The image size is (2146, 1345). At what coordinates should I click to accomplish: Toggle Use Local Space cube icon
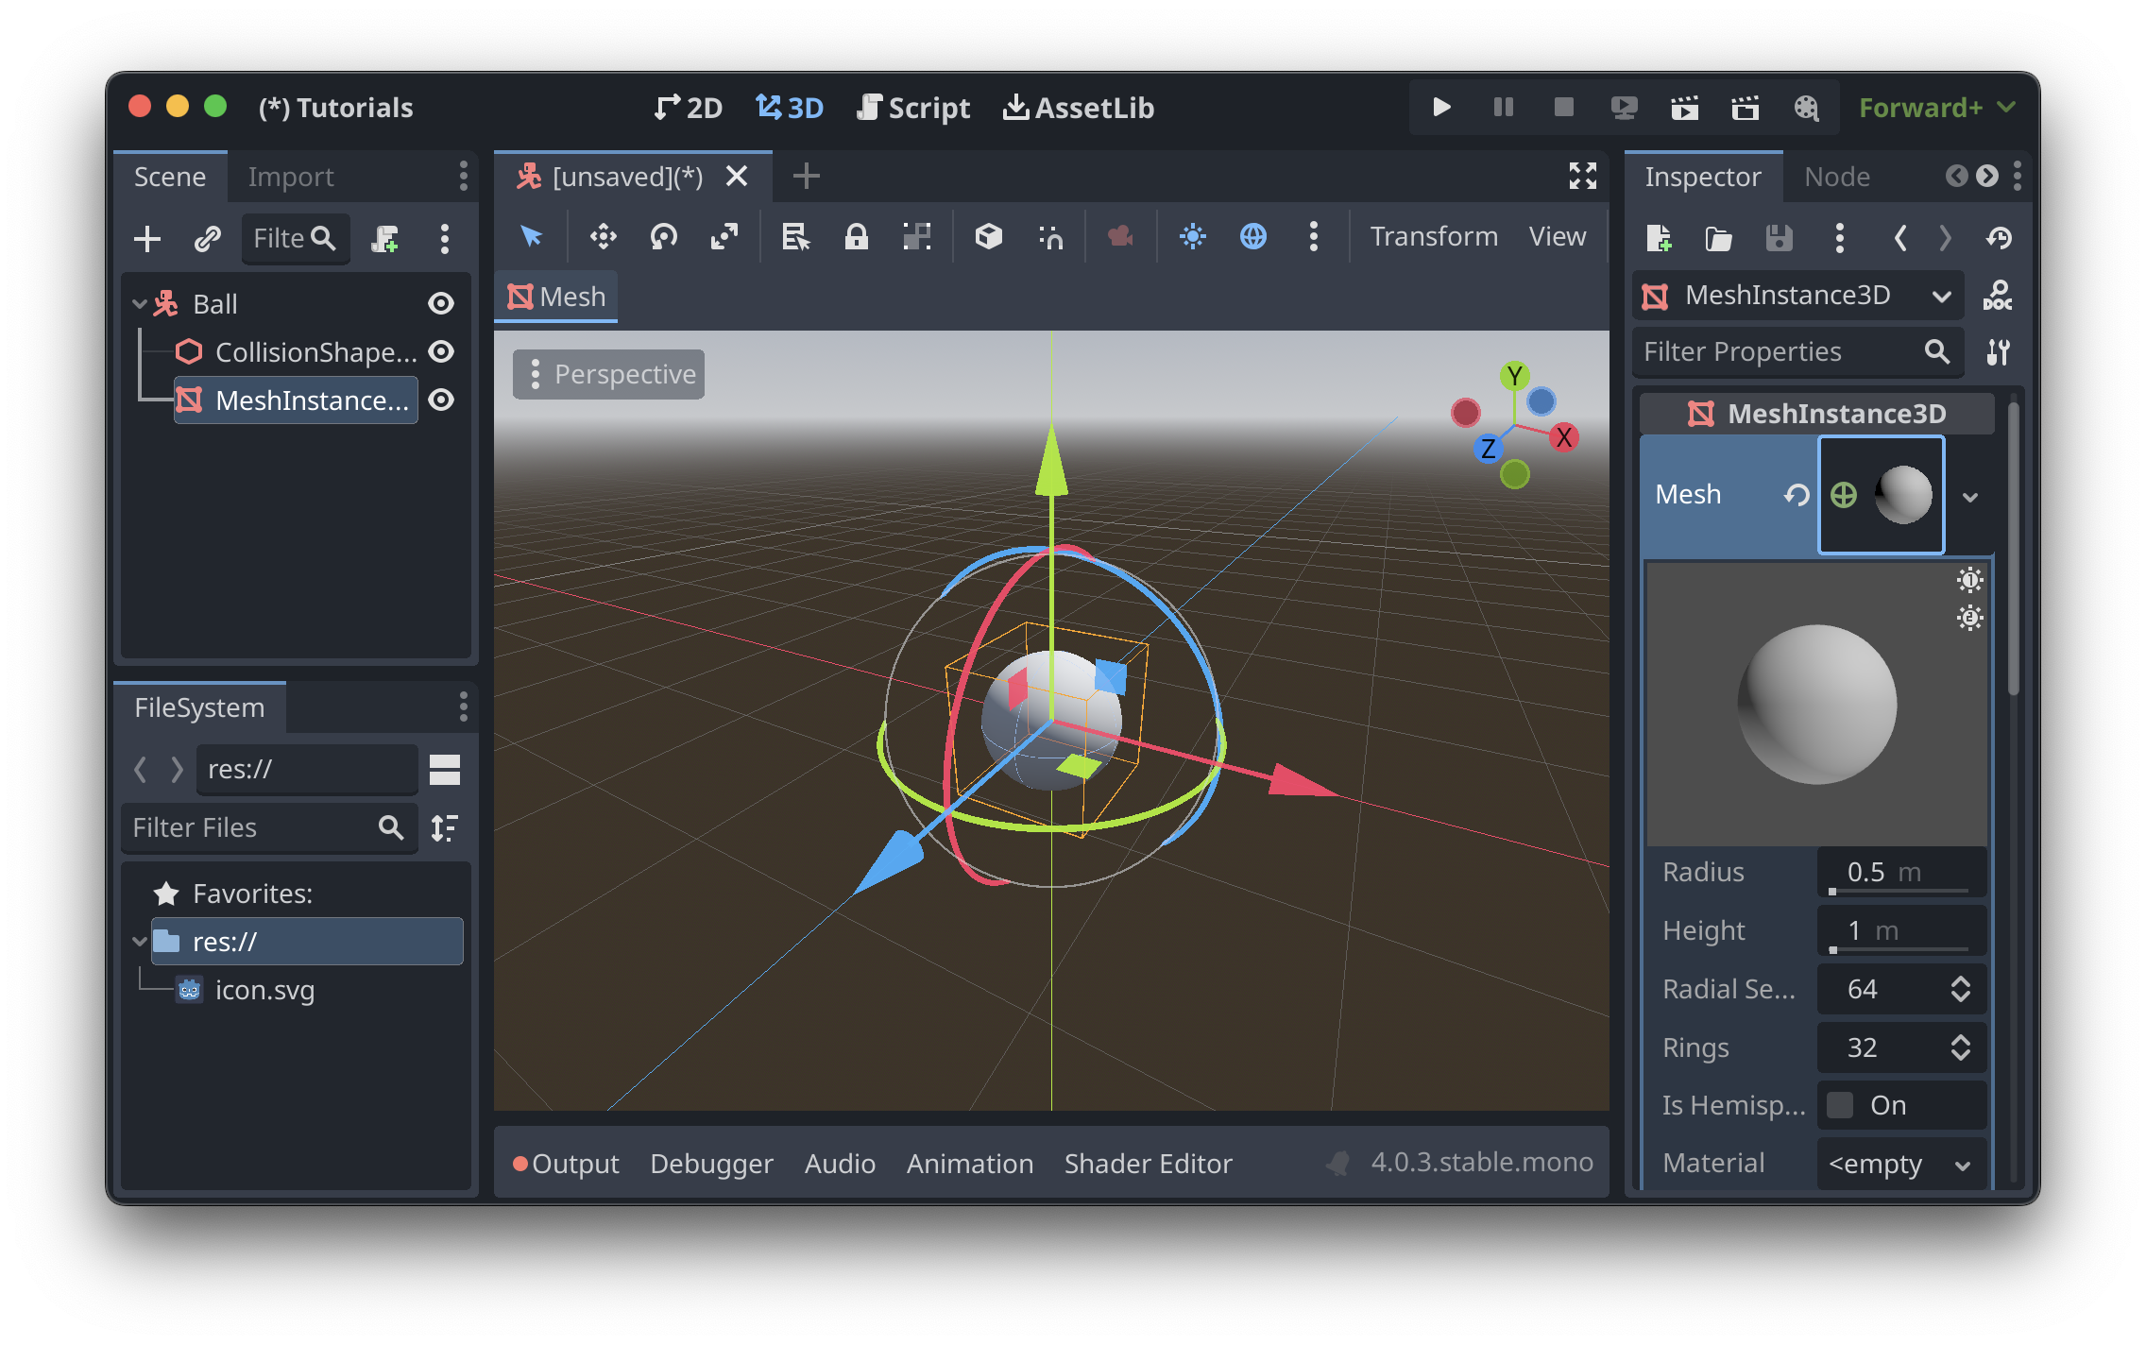(988, 236)
